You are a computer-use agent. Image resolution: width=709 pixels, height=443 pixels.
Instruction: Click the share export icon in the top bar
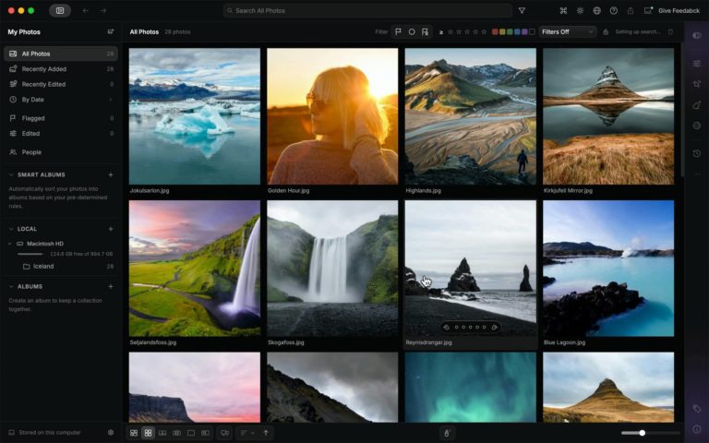(631, 10)
